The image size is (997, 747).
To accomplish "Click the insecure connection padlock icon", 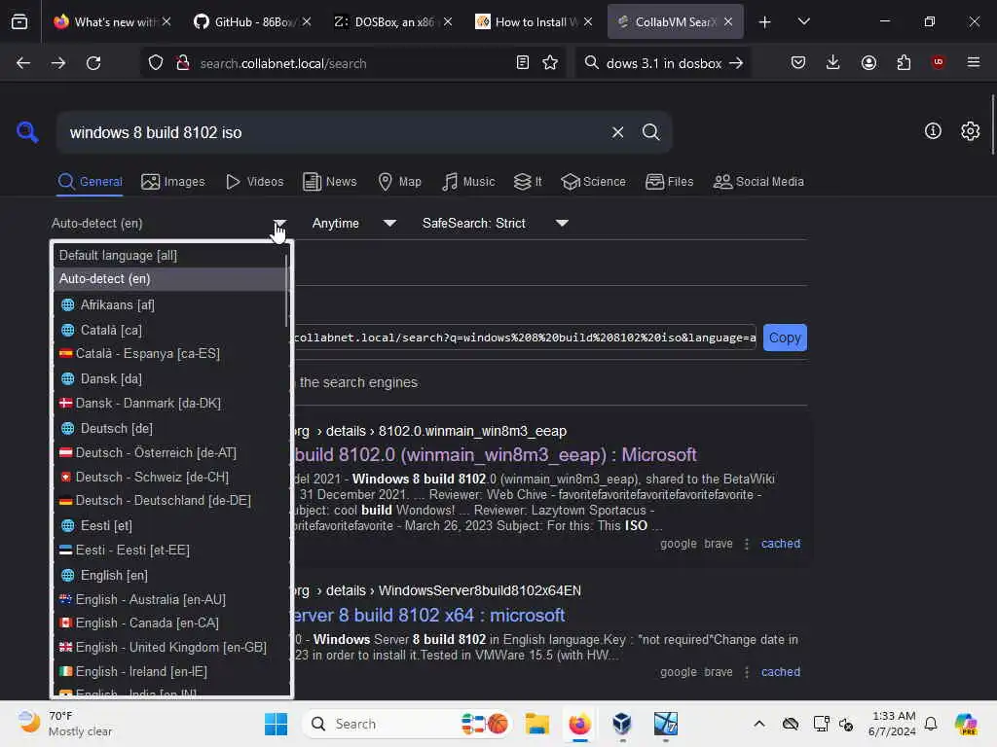I will pyautogui.click(x=183, y=63).
